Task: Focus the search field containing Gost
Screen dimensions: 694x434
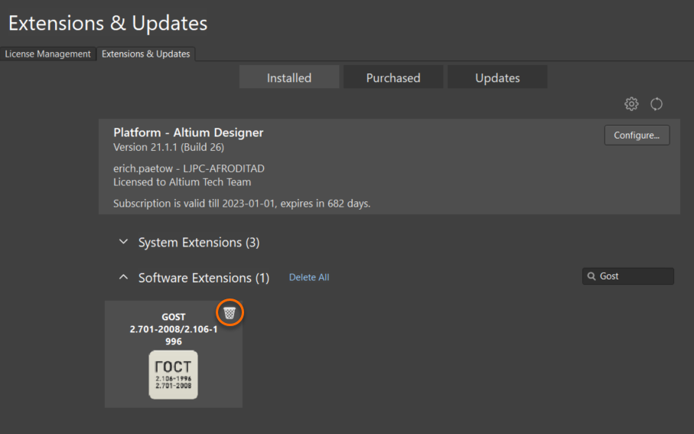Action: tap(634, 276)
